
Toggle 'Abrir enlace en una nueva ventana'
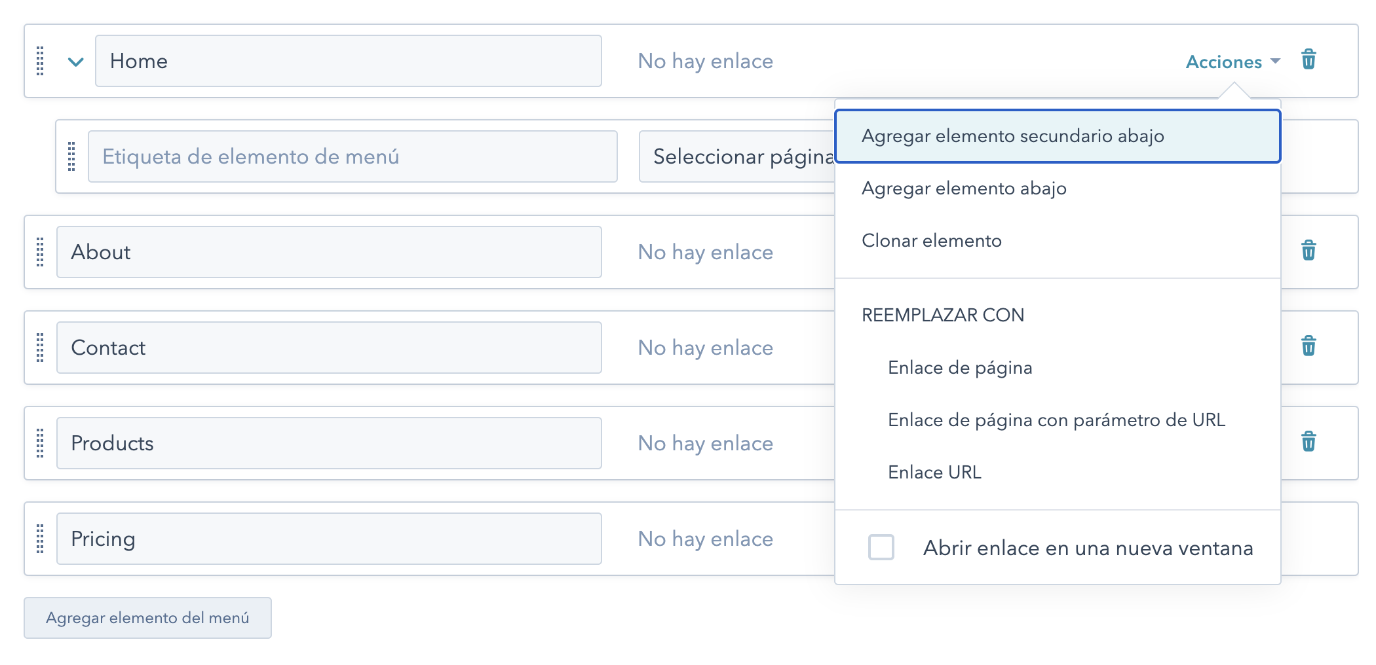pos(880,548)
